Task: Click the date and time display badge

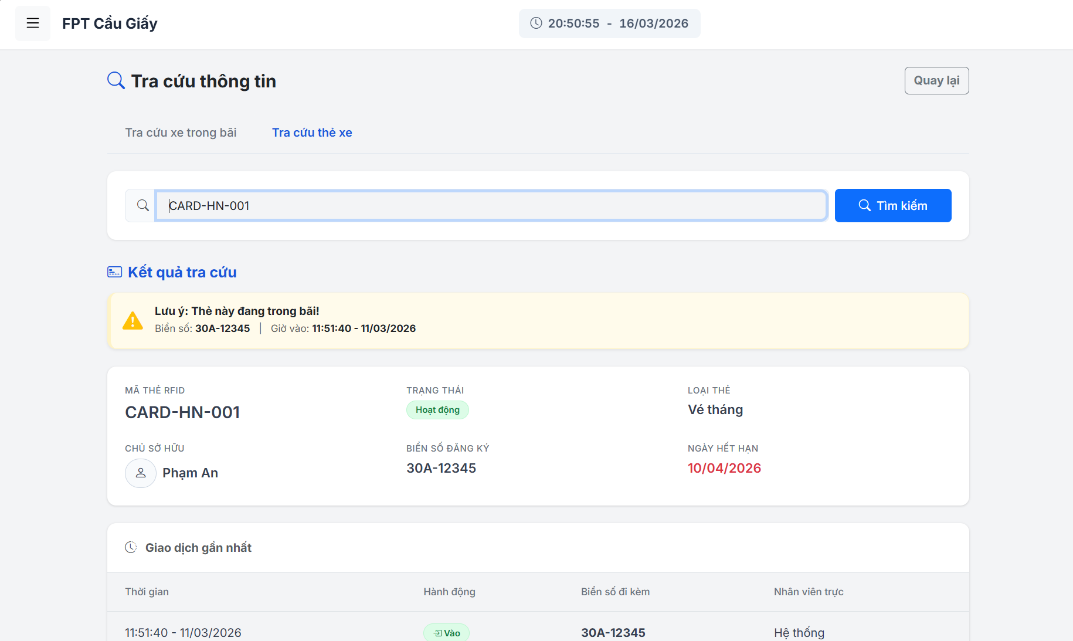Action: [609, 23]
